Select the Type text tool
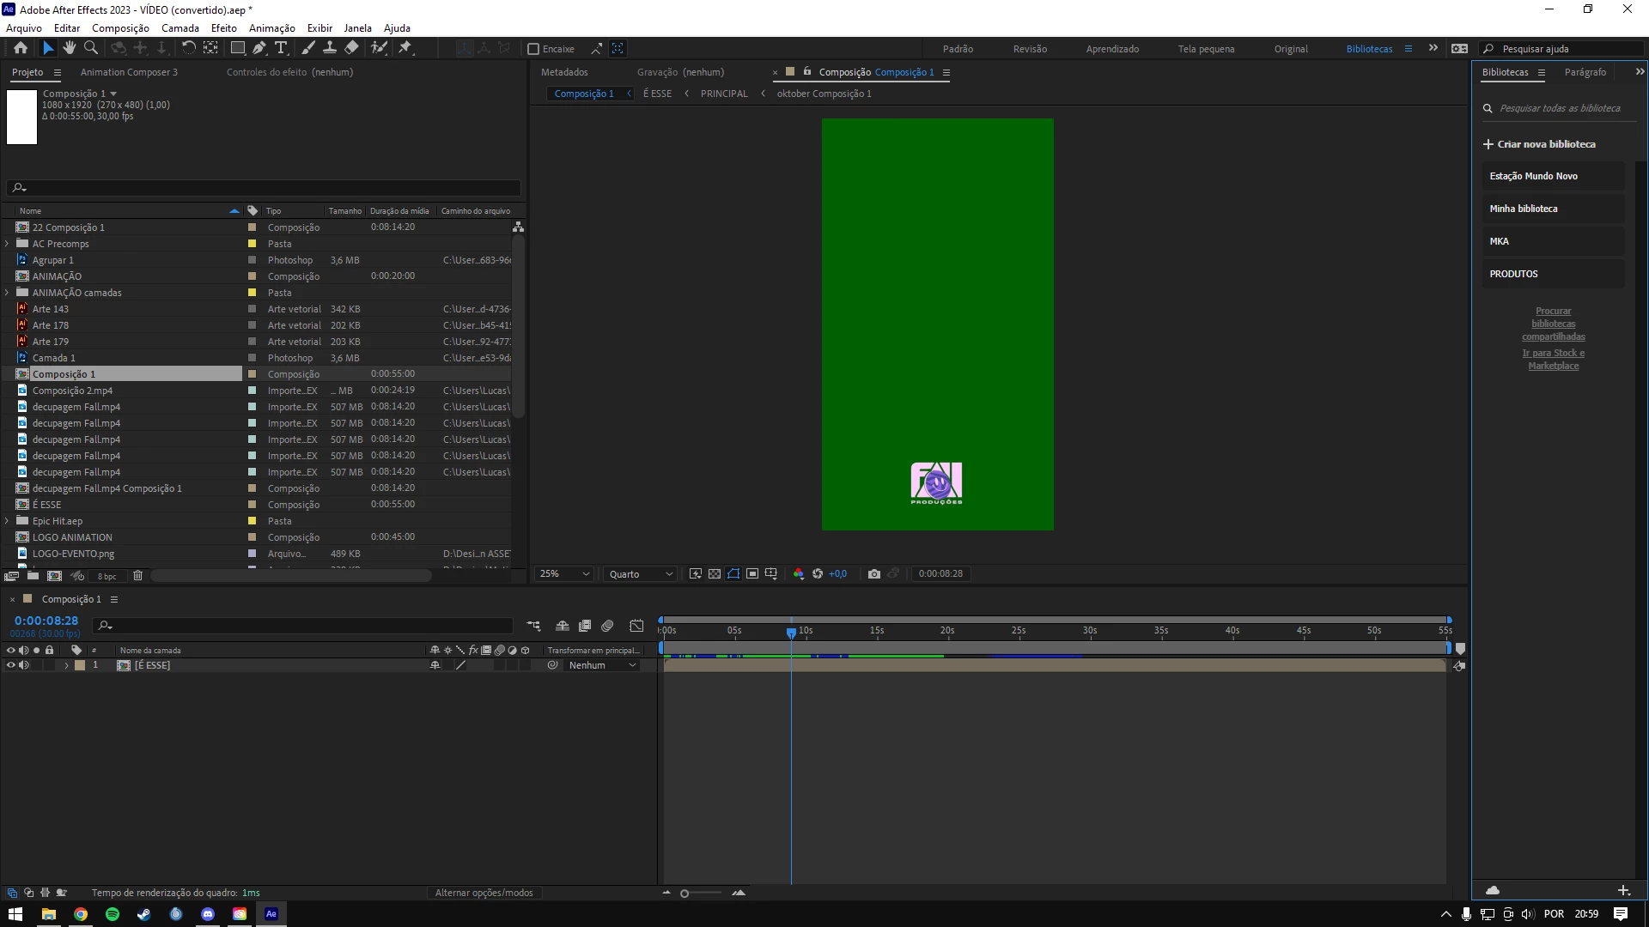The image size is (1649, 927). (281, 48)
